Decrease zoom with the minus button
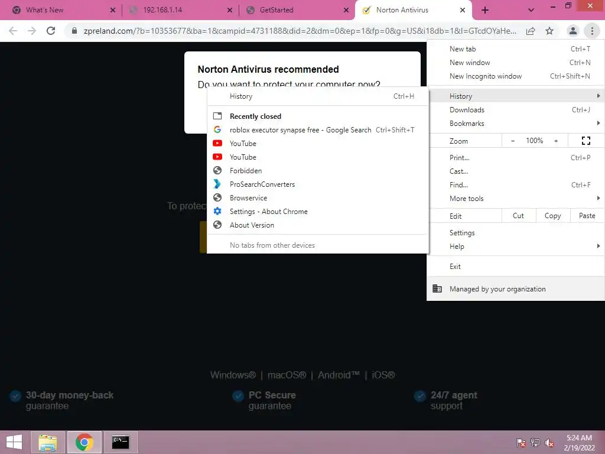 (513, 141)
